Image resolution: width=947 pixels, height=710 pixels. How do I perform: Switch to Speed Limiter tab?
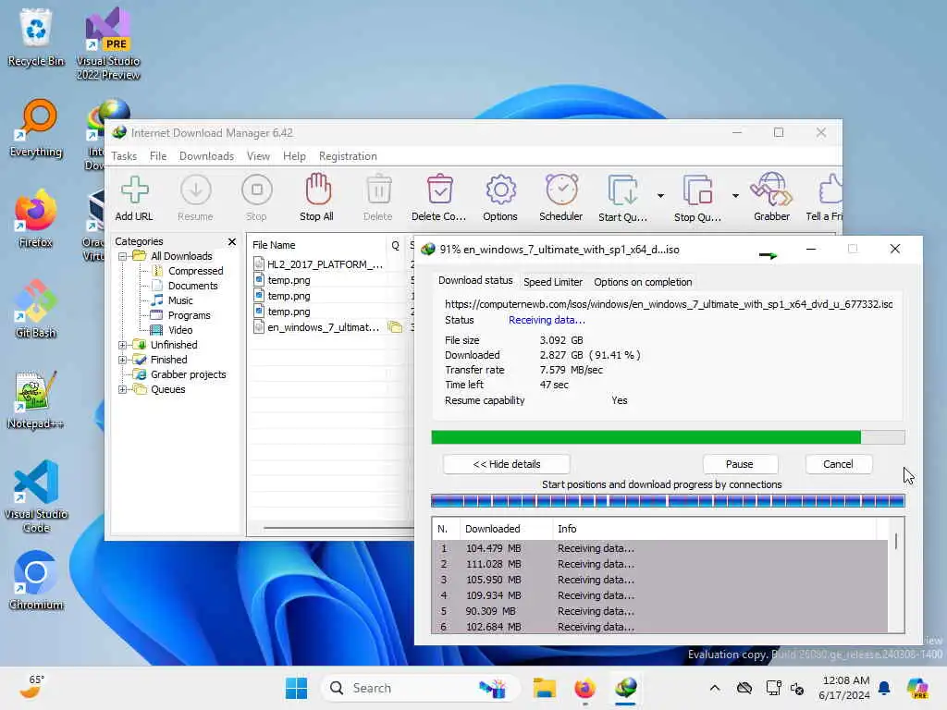[x=553, y=282]
